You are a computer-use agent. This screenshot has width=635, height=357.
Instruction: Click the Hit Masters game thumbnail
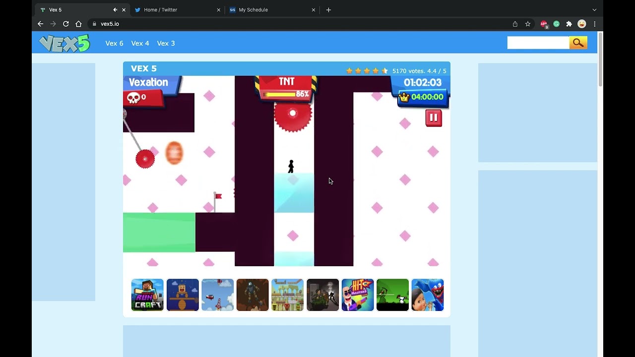[358, 295]
